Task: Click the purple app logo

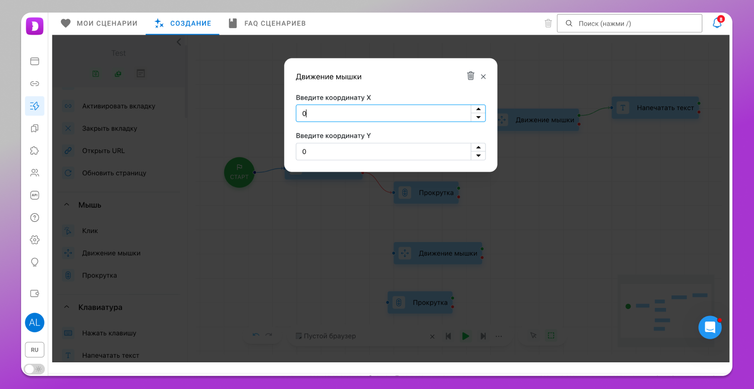Action: pos(35,26)
